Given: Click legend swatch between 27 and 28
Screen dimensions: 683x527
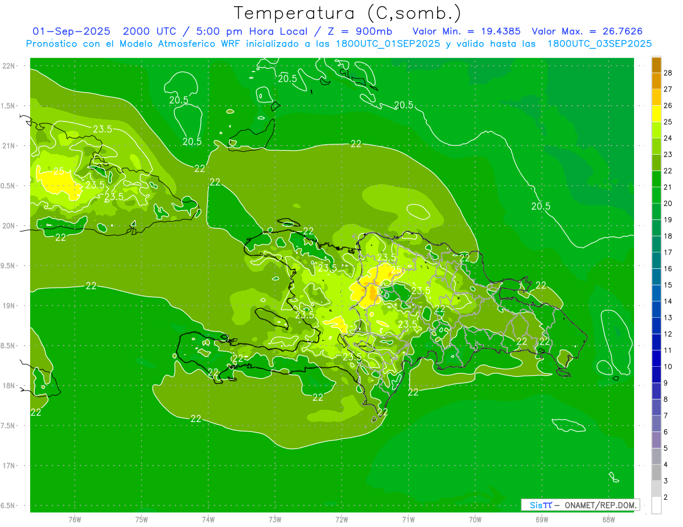Looking at the screenshot, I should coord(657,81).
